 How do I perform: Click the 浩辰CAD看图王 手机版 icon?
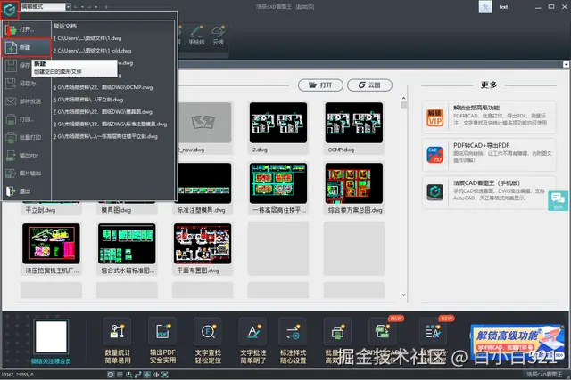pos(434,192)
